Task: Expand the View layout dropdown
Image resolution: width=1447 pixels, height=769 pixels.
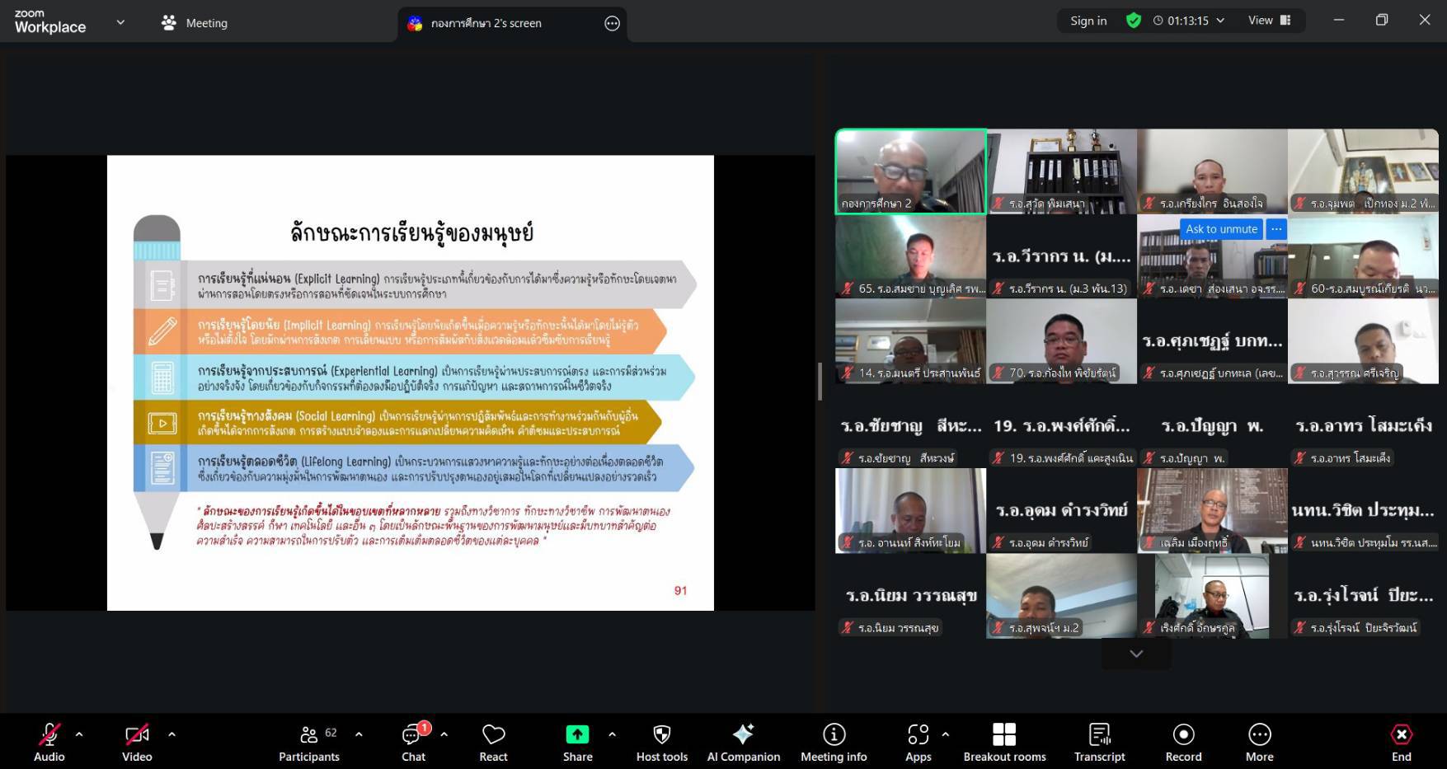Action: [x=1268, y=21]
